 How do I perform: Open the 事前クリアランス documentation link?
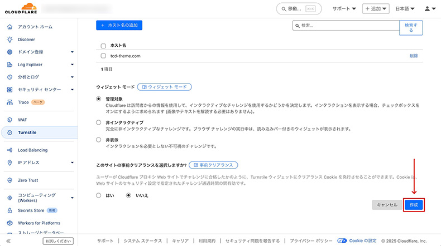213,165
